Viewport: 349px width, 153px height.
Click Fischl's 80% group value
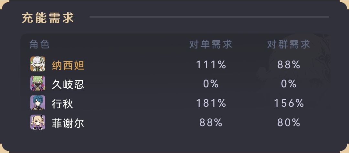(x=289, y=123)
